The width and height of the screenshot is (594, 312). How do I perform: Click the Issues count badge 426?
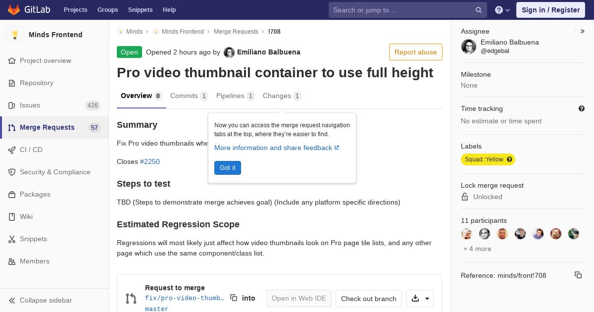coord(93,105)
